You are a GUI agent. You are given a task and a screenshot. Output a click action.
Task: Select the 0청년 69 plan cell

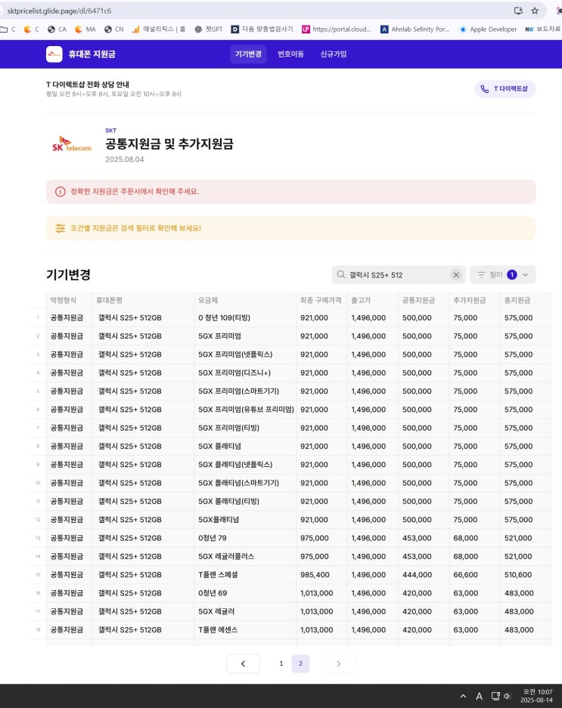[x=245, y=593]
